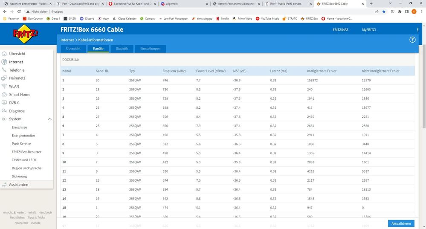Go back with the browser back arrow
Viewport: 426px width, 229px height.
pos(5,12)
